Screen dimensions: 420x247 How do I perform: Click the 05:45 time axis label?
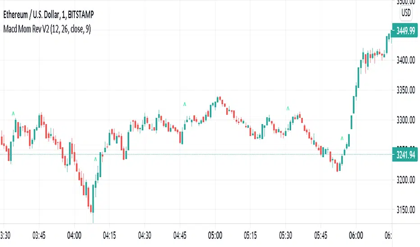point(321,235)
